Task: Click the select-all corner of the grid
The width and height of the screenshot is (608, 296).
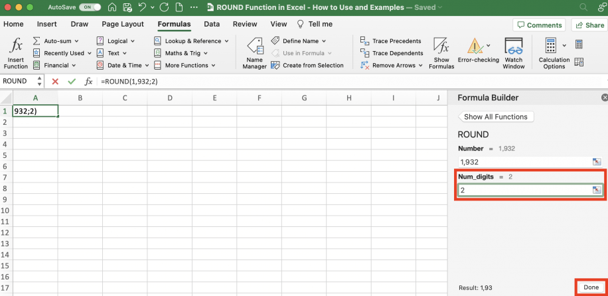Action: [x=6, y=98]
